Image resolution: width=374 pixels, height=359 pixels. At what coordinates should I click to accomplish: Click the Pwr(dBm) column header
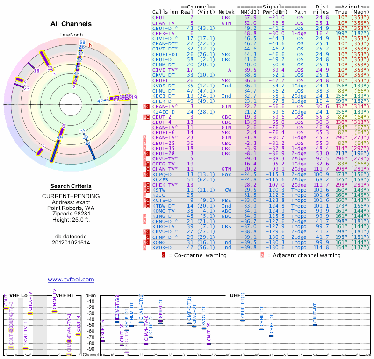(275, 12)
